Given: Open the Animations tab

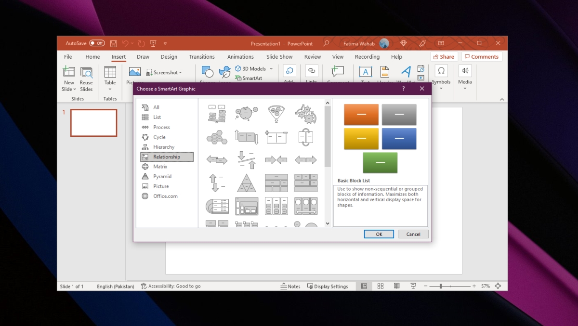Looking at the screenshot, I should pos(240,57).
